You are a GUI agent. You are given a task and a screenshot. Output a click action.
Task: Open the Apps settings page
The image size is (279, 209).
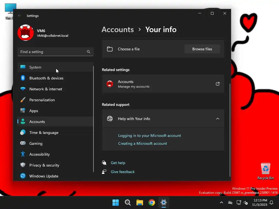click(x=55, y=111)
